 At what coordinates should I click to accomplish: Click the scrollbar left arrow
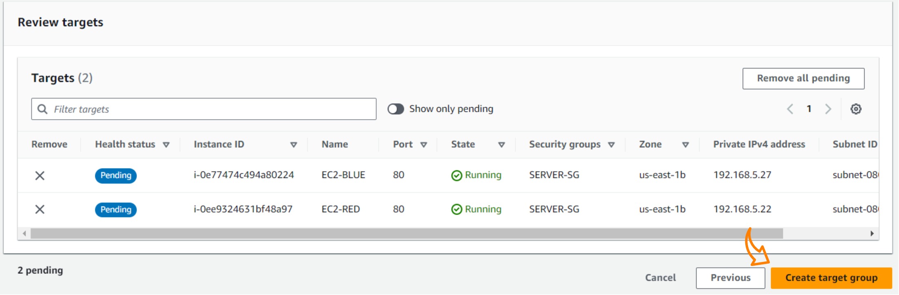point(25,233)
